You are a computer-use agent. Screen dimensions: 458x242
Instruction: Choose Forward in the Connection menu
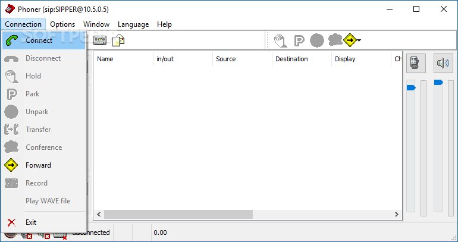coord(44,165)
